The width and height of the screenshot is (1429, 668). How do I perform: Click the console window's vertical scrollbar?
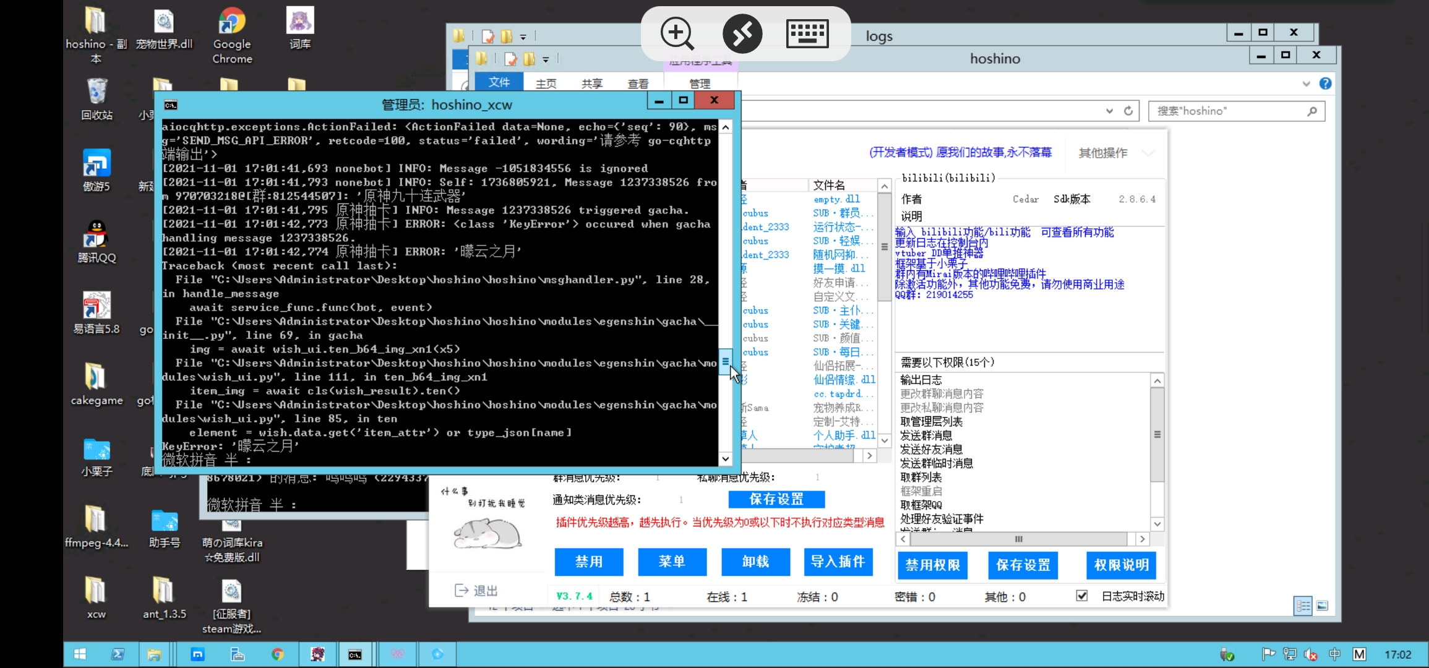[x=724, y=362]
